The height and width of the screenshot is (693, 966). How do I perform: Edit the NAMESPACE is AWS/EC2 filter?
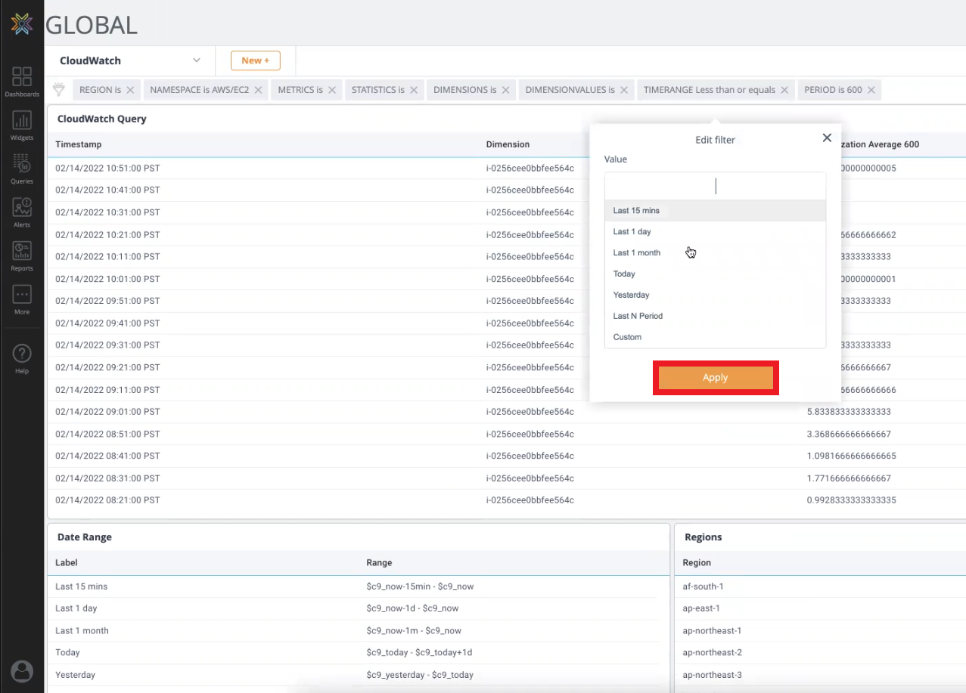point(199,90)
